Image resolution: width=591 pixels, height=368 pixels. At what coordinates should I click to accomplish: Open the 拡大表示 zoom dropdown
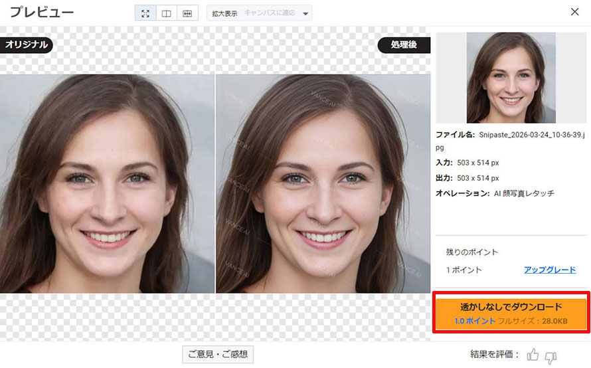tap(260, 13)
